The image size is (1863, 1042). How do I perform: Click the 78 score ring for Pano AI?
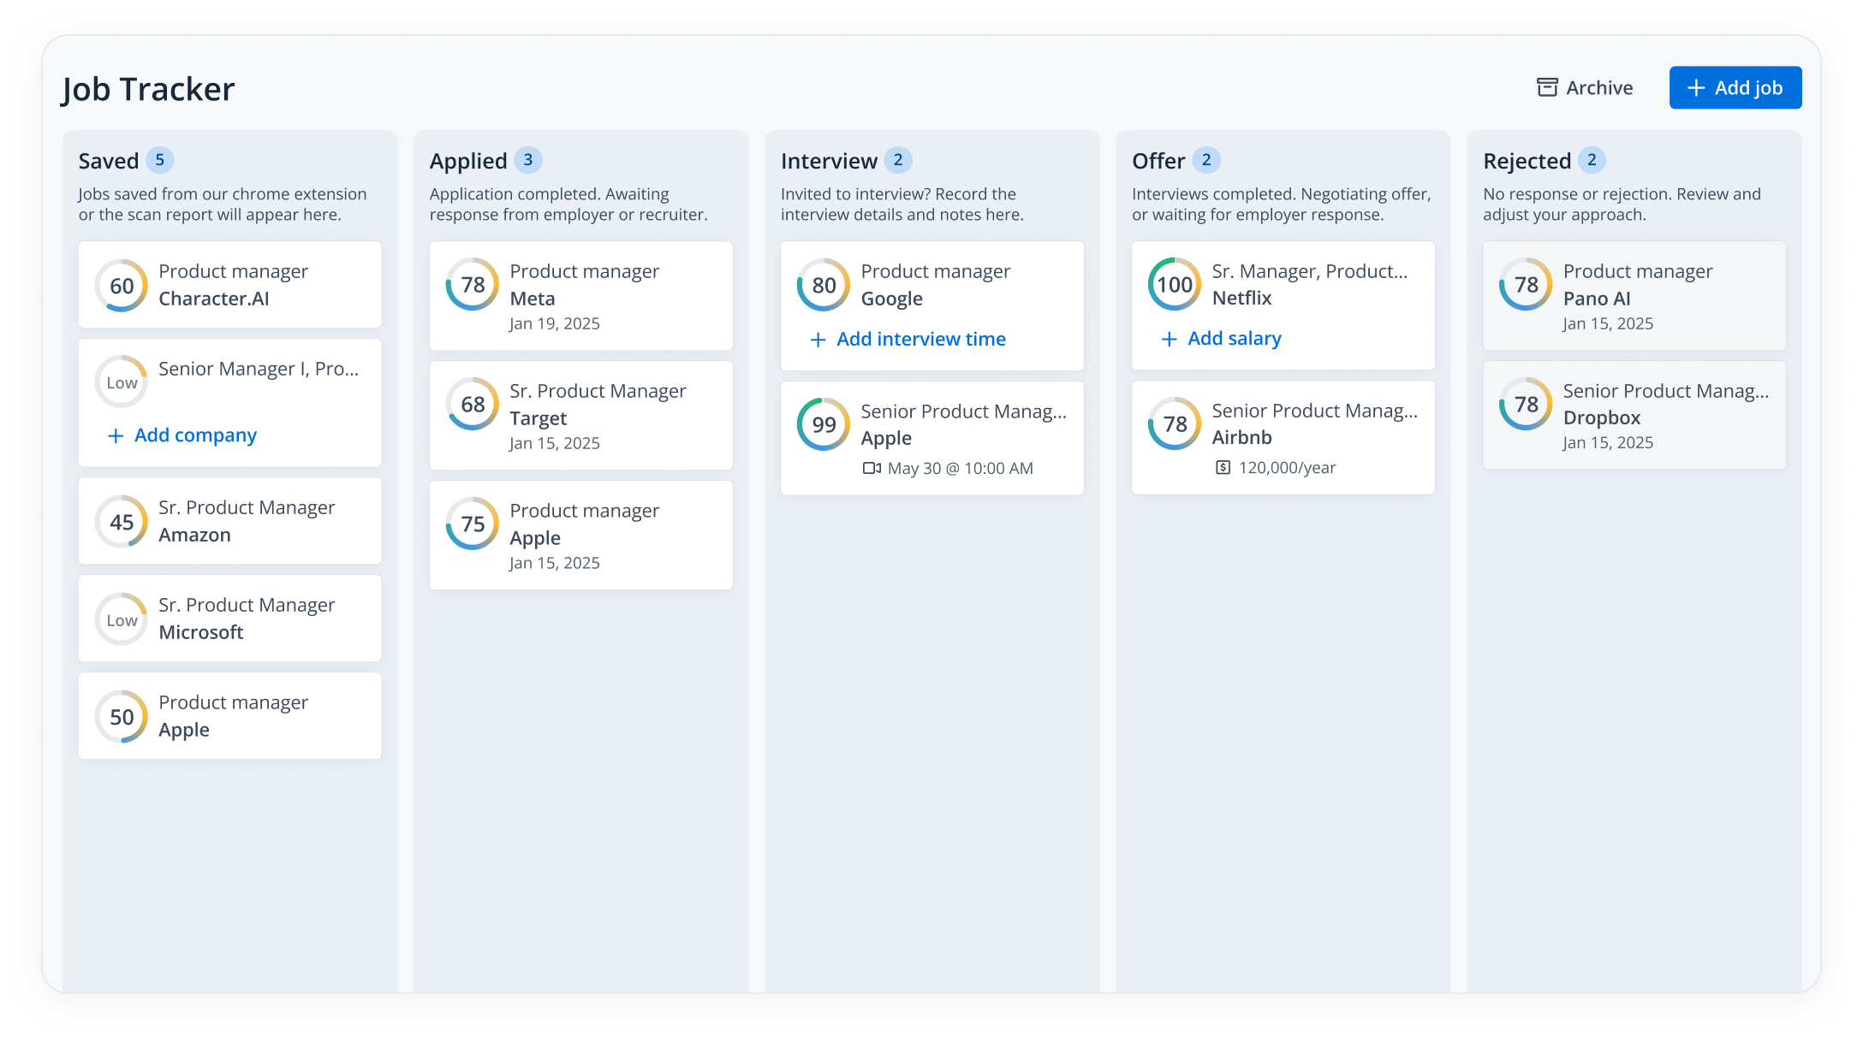pyautogui.click(x=1526, y=285)
